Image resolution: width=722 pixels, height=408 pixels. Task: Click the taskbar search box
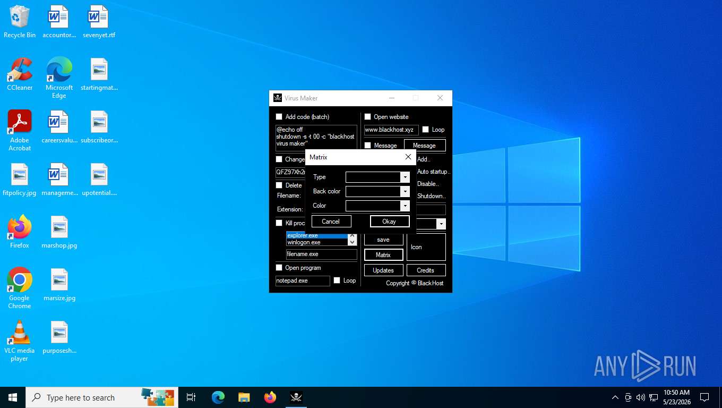click(102, 397)
